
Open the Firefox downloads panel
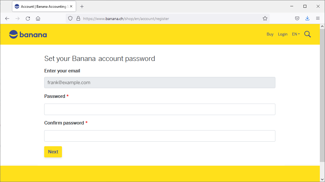[x=307, y=19]
